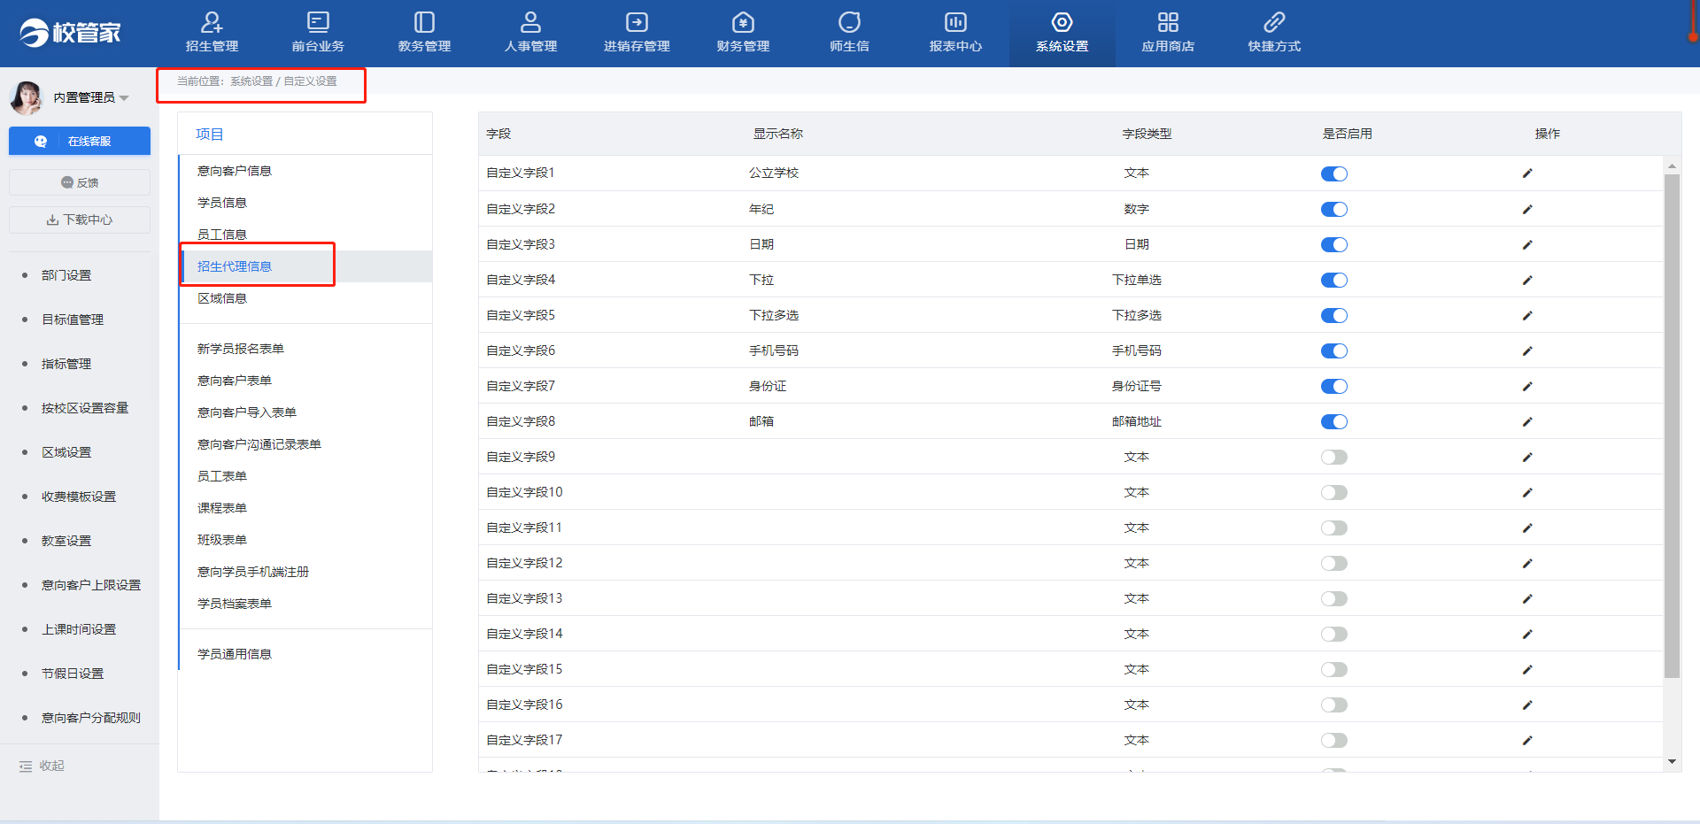Open the 应用商店 icon in top bar

click(x=1168, y=23)
